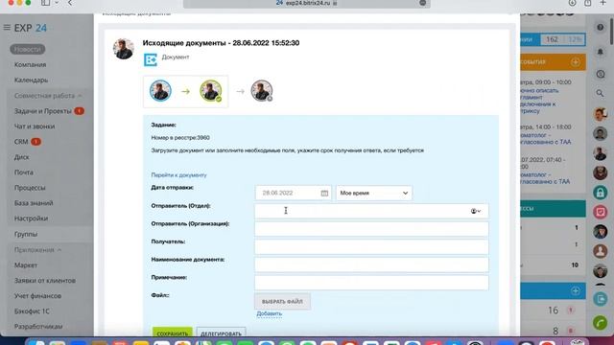Image resolution: width=614 pixels, height=345 pixels.
Task: Click the Выбрать файл button
Action: point(282,302)
